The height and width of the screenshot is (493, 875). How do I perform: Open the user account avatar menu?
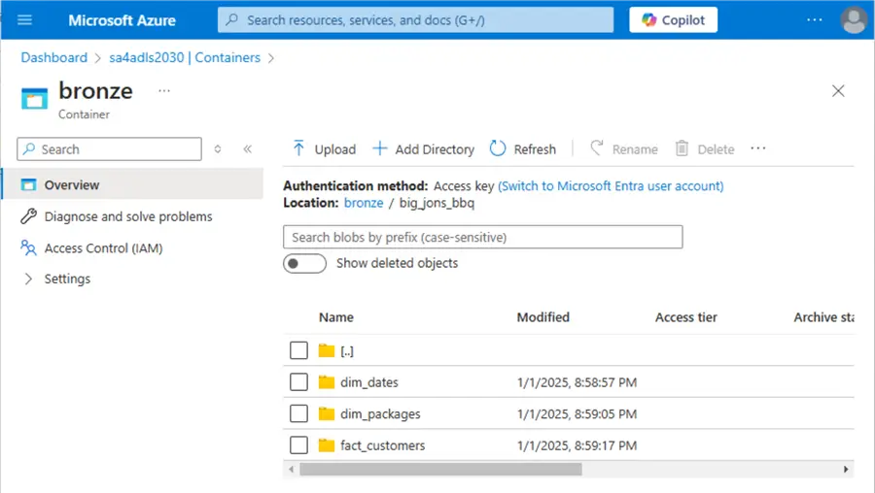[x=854, y=20]
